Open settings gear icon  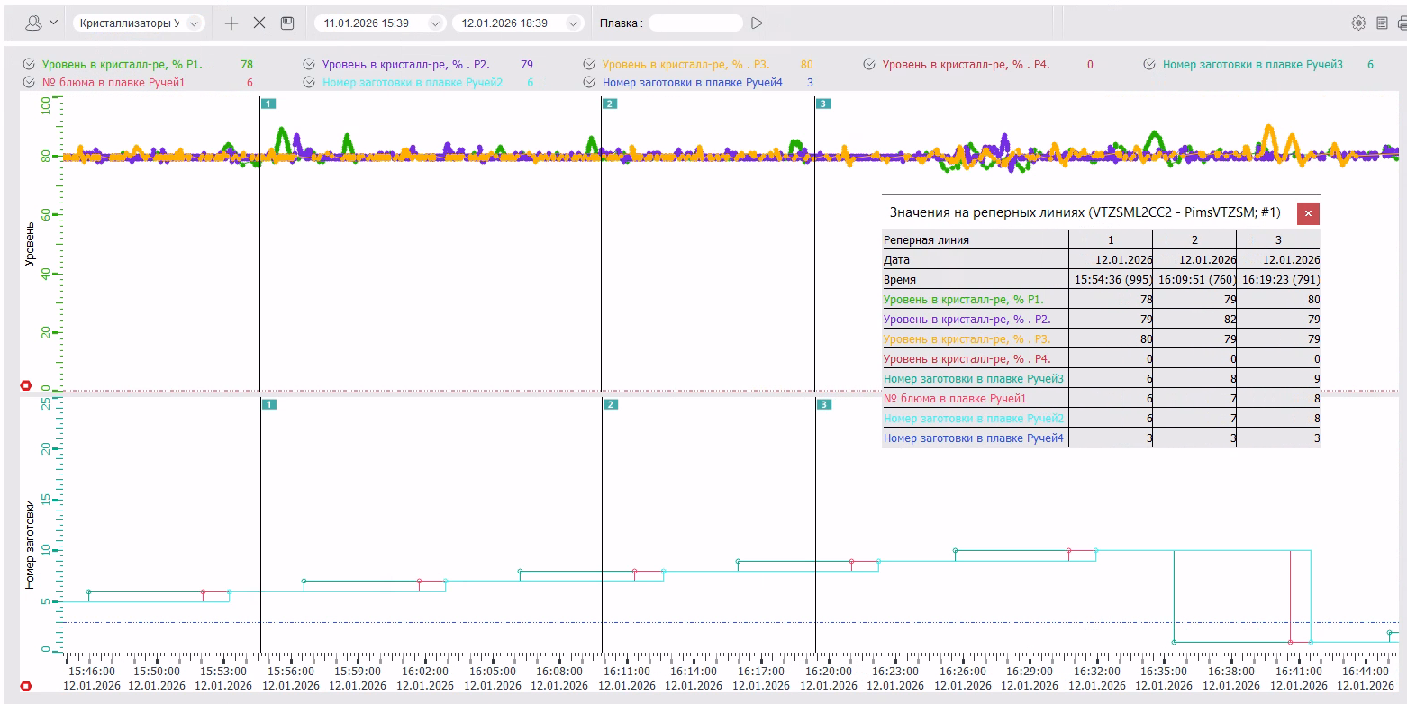click(x=1358, y=23)
